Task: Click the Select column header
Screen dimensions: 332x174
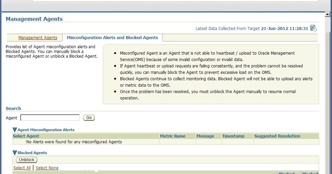Action: click(19, 136)
